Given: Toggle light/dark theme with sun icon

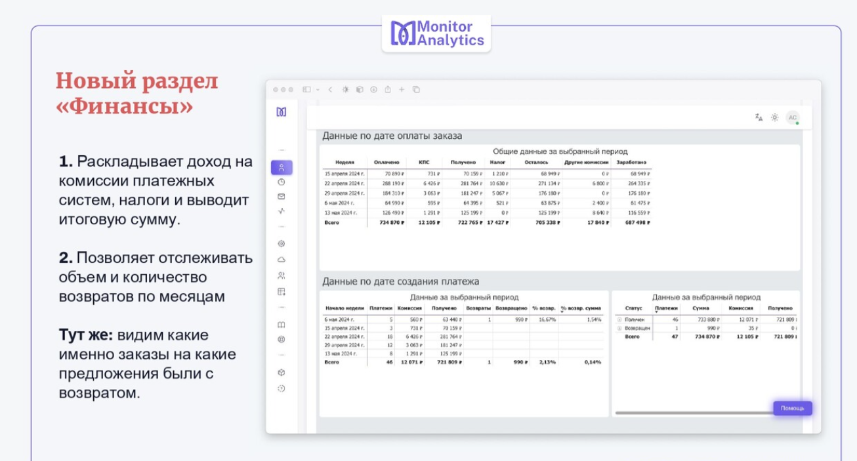Looking at the screenshot, I should click(x=775, y=117).
